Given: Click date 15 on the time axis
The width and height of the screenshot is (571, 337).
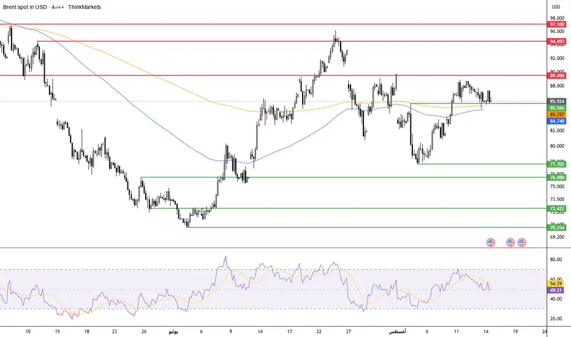Looking at the screenshot, I should 57,331.
